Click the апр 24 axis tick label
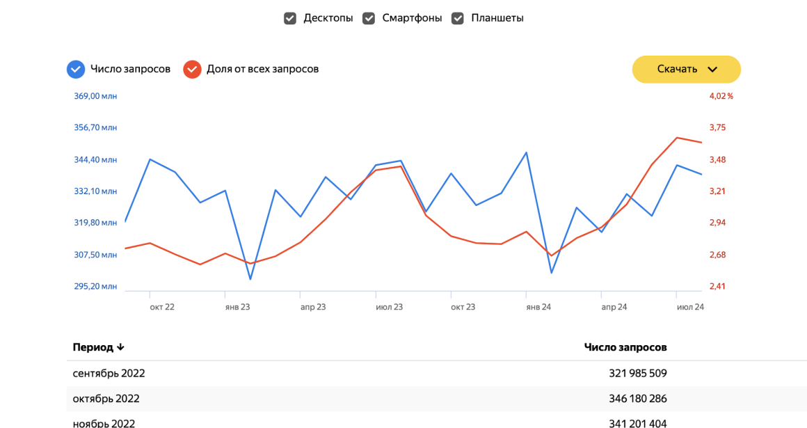Image resolution: width=807 pixels, height=428 pixels. 614,307
